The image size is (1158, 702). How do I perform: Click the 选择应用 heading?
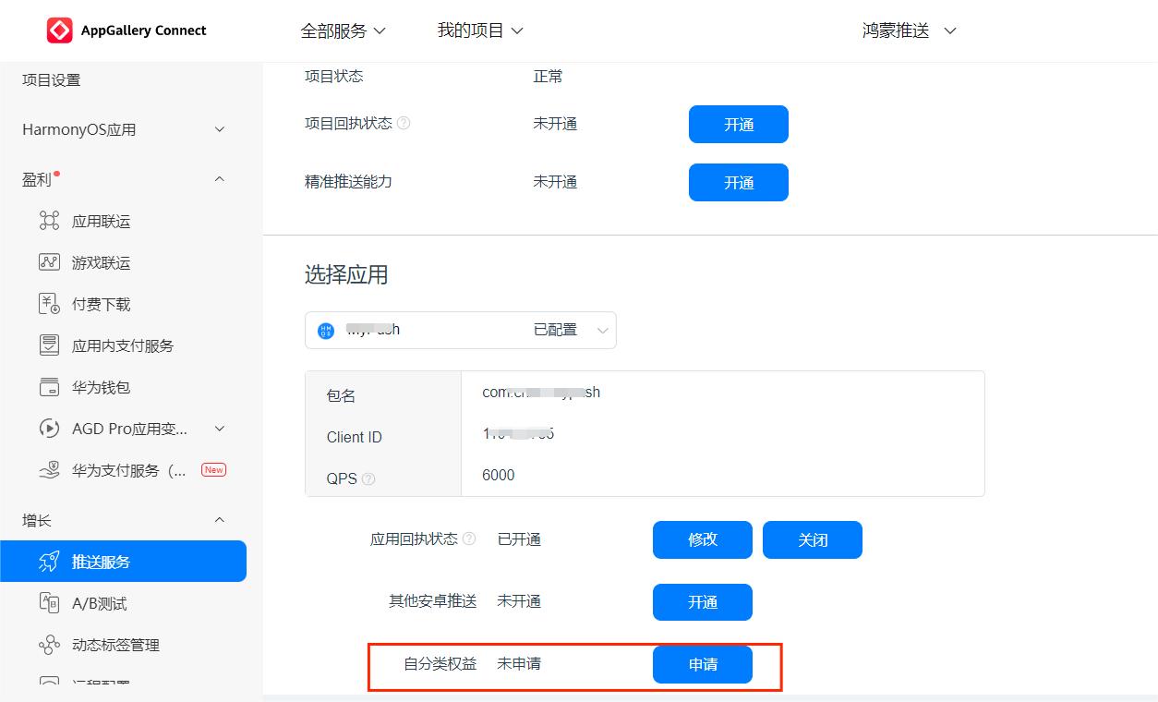pyautogui.click(x=346, y=274)
